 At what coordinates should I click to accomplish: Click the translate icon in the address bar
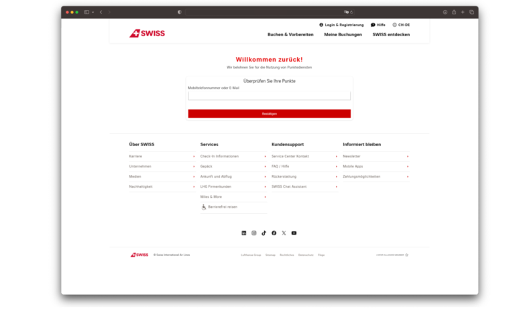coord(346,12)
